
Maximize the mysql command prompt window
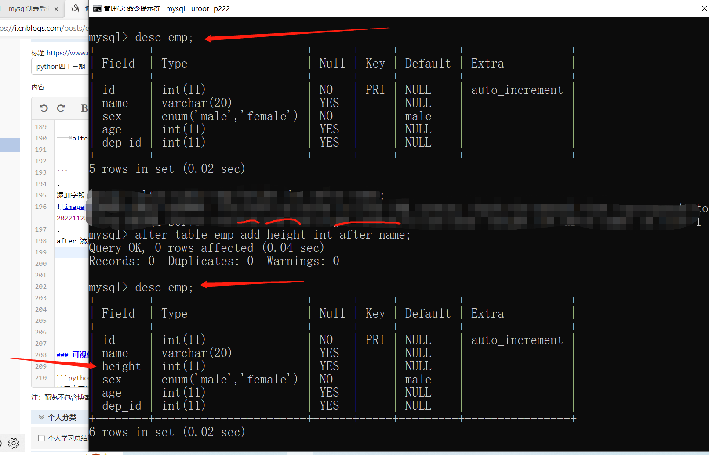coord(679,8)
